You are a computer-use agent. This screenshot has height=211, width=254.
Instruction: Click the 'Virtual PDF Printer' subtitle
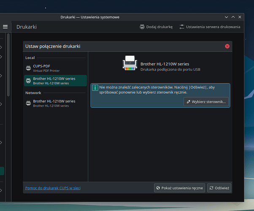tap(46, 71)
